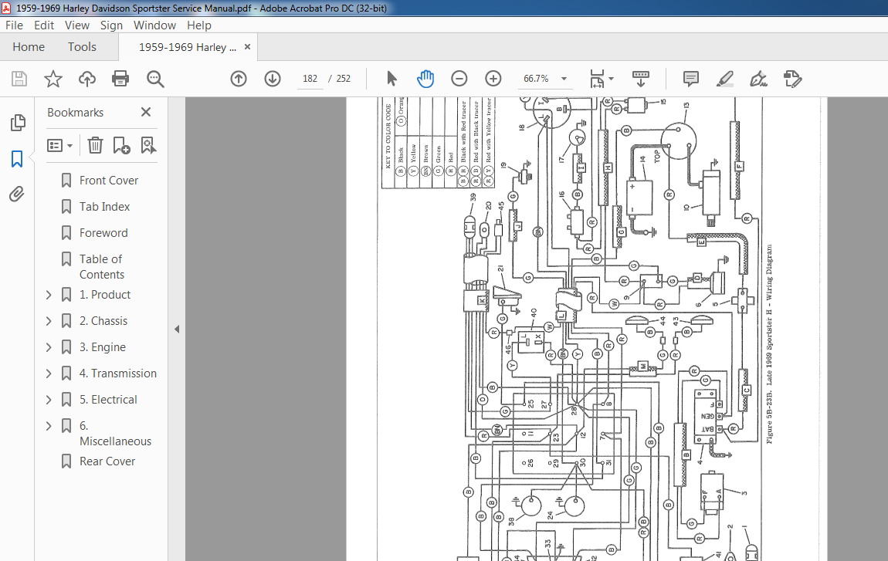Expand the 2. Chassis bookmark
The width and height of the screenshot is (888, 561).
tap(49, 321)
